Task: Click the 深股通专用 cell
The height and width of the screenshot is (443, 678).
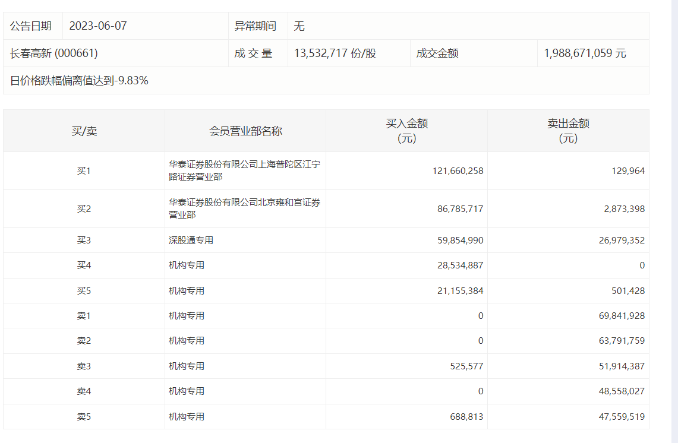Action: (191, 241)
